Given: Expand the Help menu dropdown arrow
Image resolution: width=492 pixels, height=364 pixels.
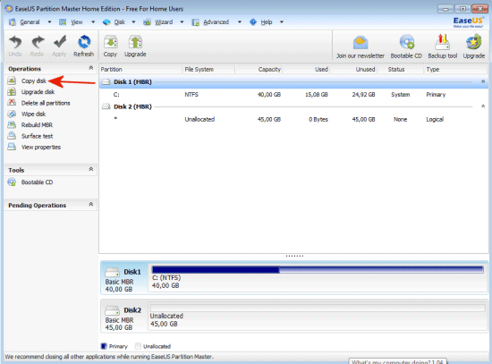Looking at the screenshot, I should coord(282,22).
